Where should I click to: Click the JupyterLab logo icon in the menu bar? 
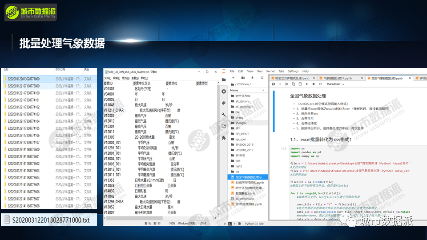pos(224,71)
